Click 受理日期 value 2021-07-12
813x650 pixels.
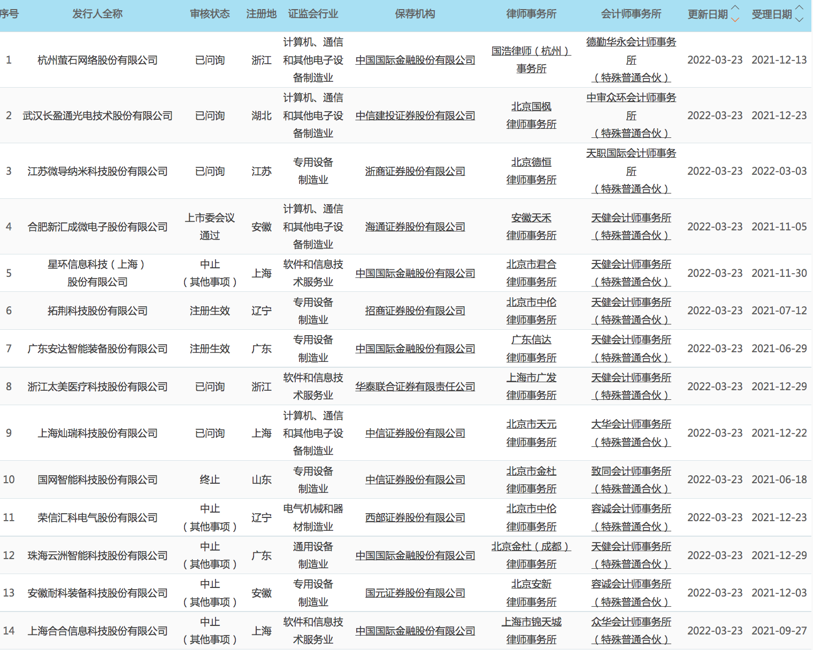click(x=779, y=311)
